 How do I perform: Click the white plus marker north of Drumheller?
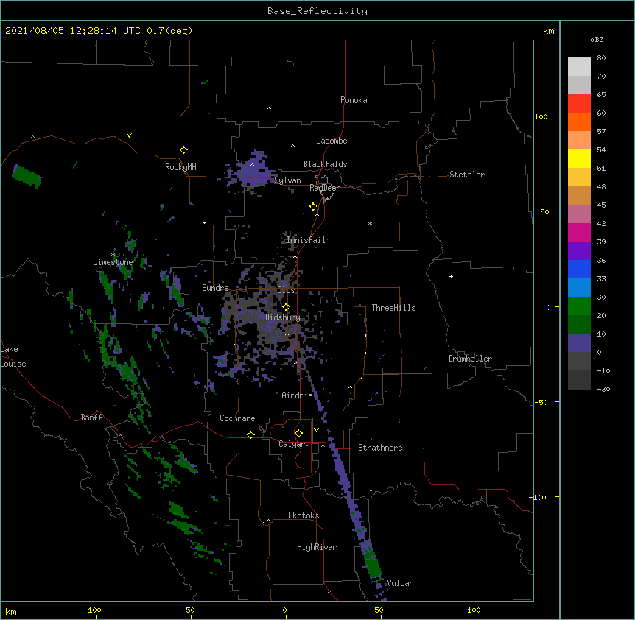[451, 276]
